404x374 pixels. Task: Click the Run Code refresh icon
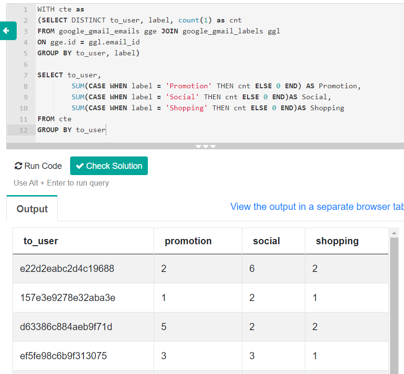[x=18, y=166]
